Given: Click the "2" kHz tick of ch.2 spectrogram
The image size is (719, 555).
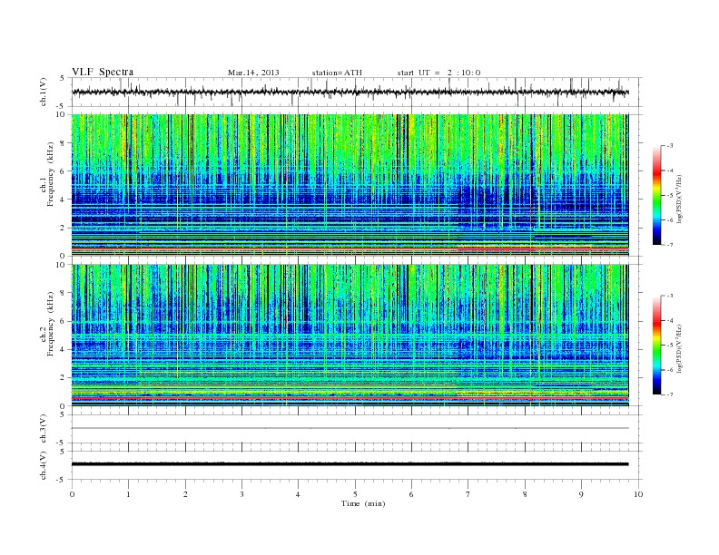Looking at the screenshot, I should (x=64, y=377).
